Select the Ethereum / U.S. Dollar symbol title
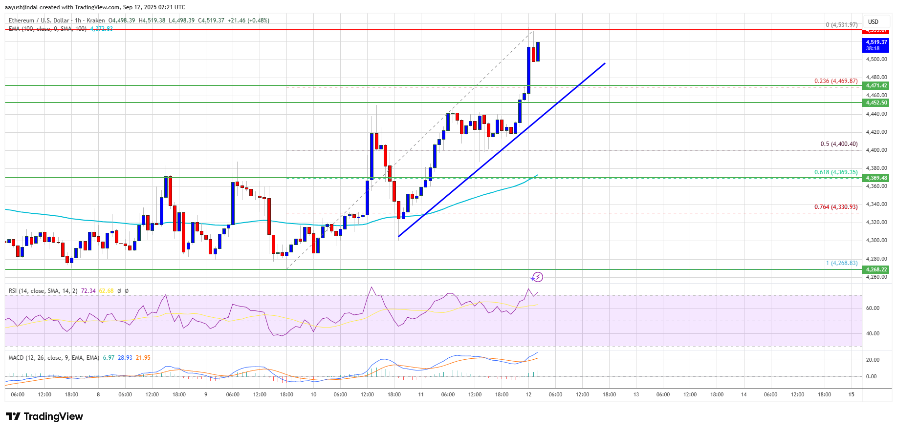 (x=39, y=21)
